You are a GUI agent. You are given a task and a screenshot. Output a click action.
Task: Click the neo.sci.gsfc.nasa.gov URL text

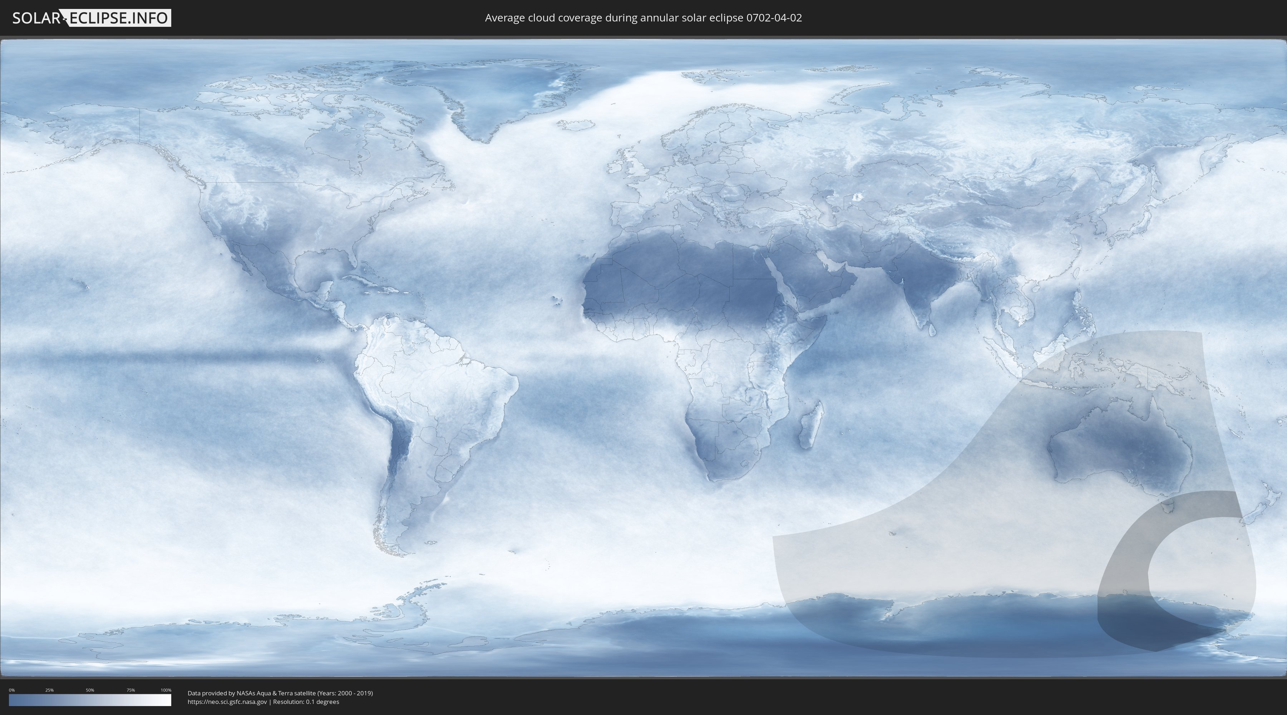[x=227, y=702]
